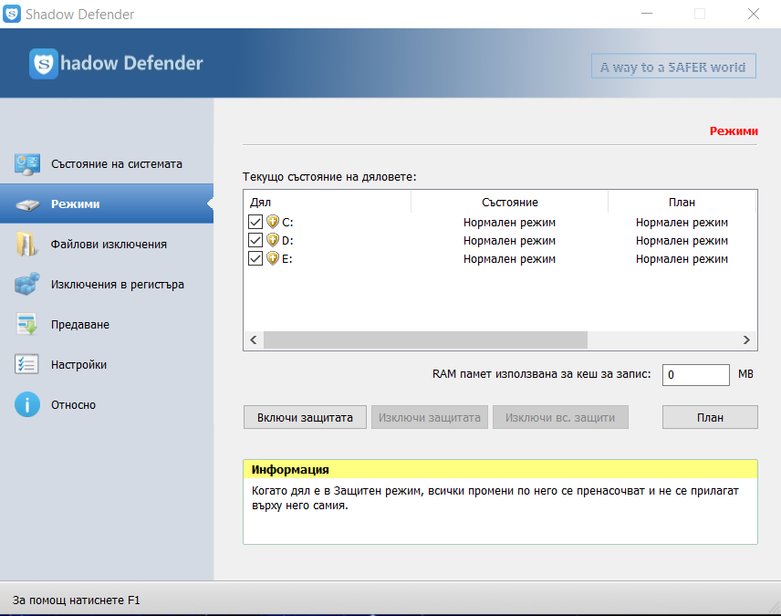Click the План button
The width and height of the screenshot is (781, 616).
(710, 417)
